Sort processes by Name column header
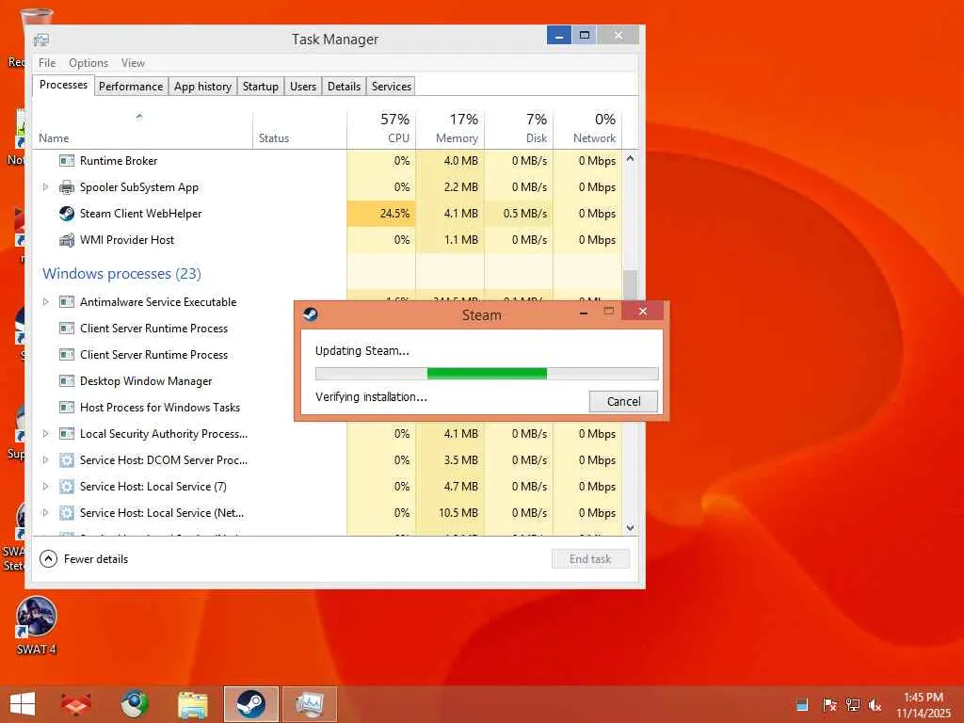The width and height of the screenshot is (964, 723). (143, 129)
